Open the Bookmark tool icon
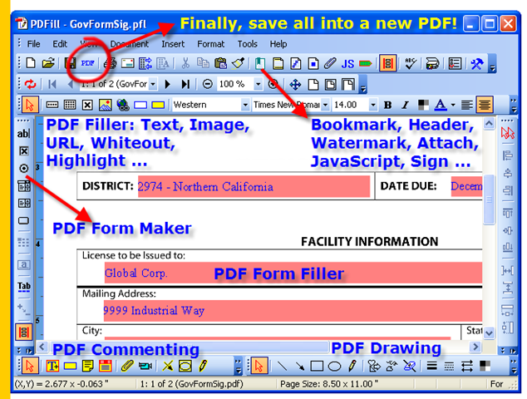527x399 pixels. (260, 63)
